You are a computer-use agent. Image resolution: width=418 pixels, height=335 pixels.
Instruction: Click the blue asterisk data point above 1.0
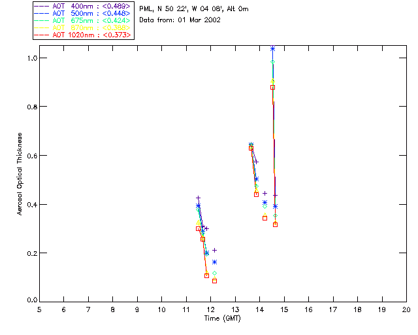272,48
